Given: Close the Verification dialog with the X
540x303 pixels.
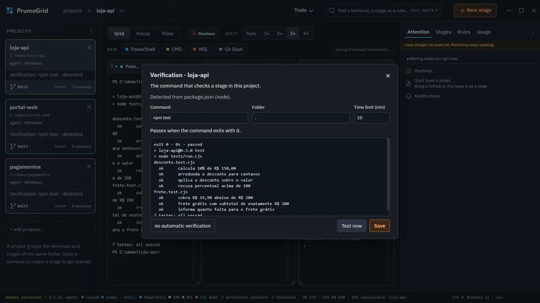Looking at the screenshot, I should point(388,76).
